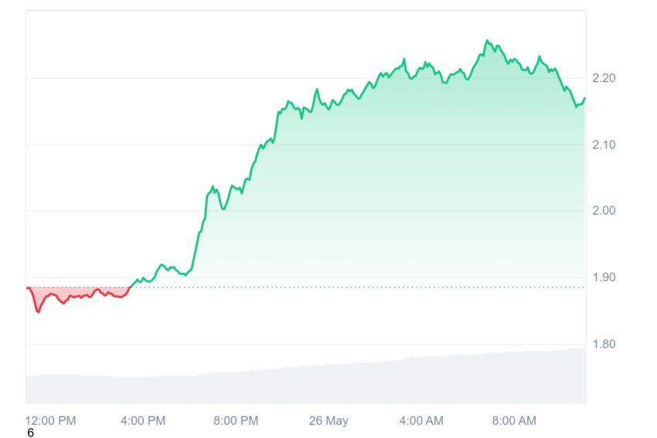Screen dimensions: 657x438
Task: Click the sharp green spike above the 26 May label
Action: click(317, 89)
